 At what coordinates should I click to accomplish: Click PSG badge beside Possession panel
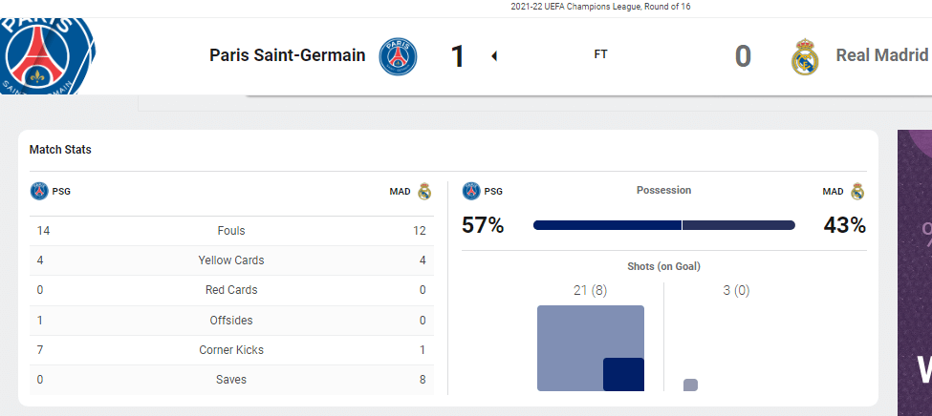pos(471,191)
